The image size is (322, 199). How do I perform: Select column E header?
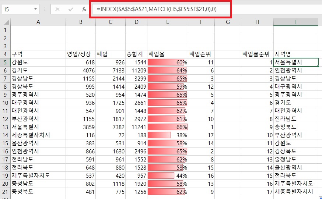tap(168, 22)
